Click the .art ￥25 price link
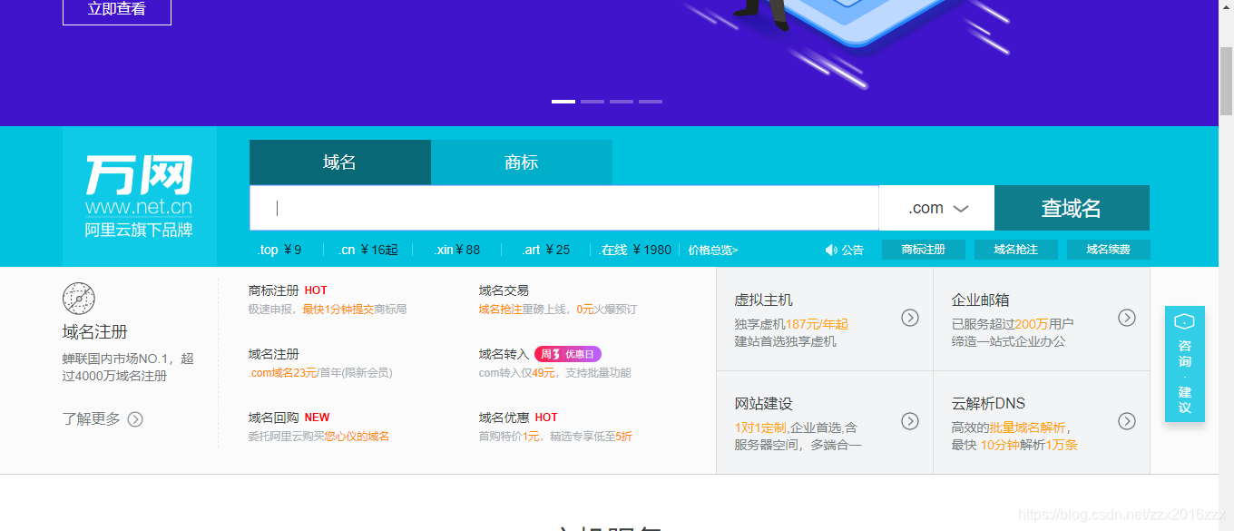 pos(545,250)
